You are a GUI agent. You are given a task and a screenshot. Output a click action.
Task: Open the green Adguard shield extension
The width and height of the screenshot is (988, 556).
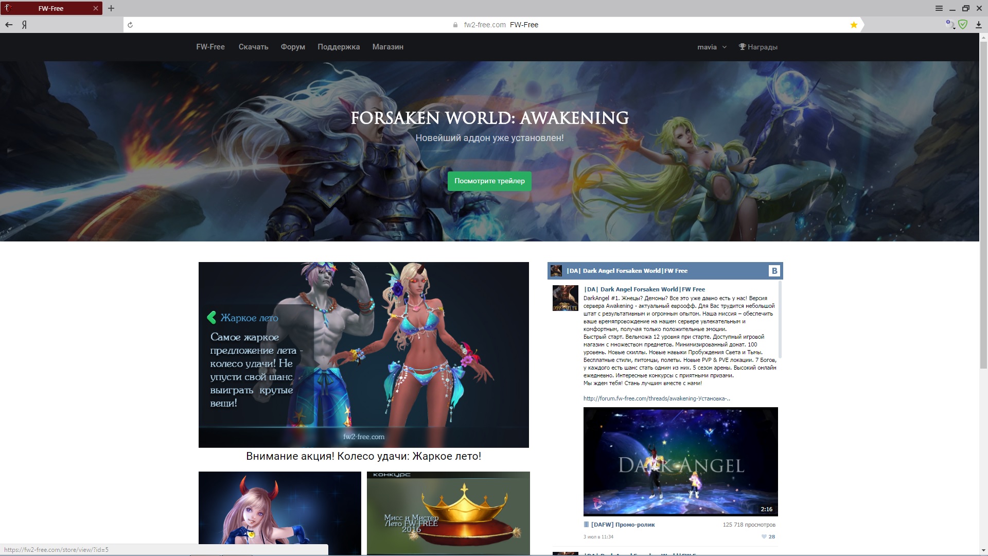tap(963, 24)
